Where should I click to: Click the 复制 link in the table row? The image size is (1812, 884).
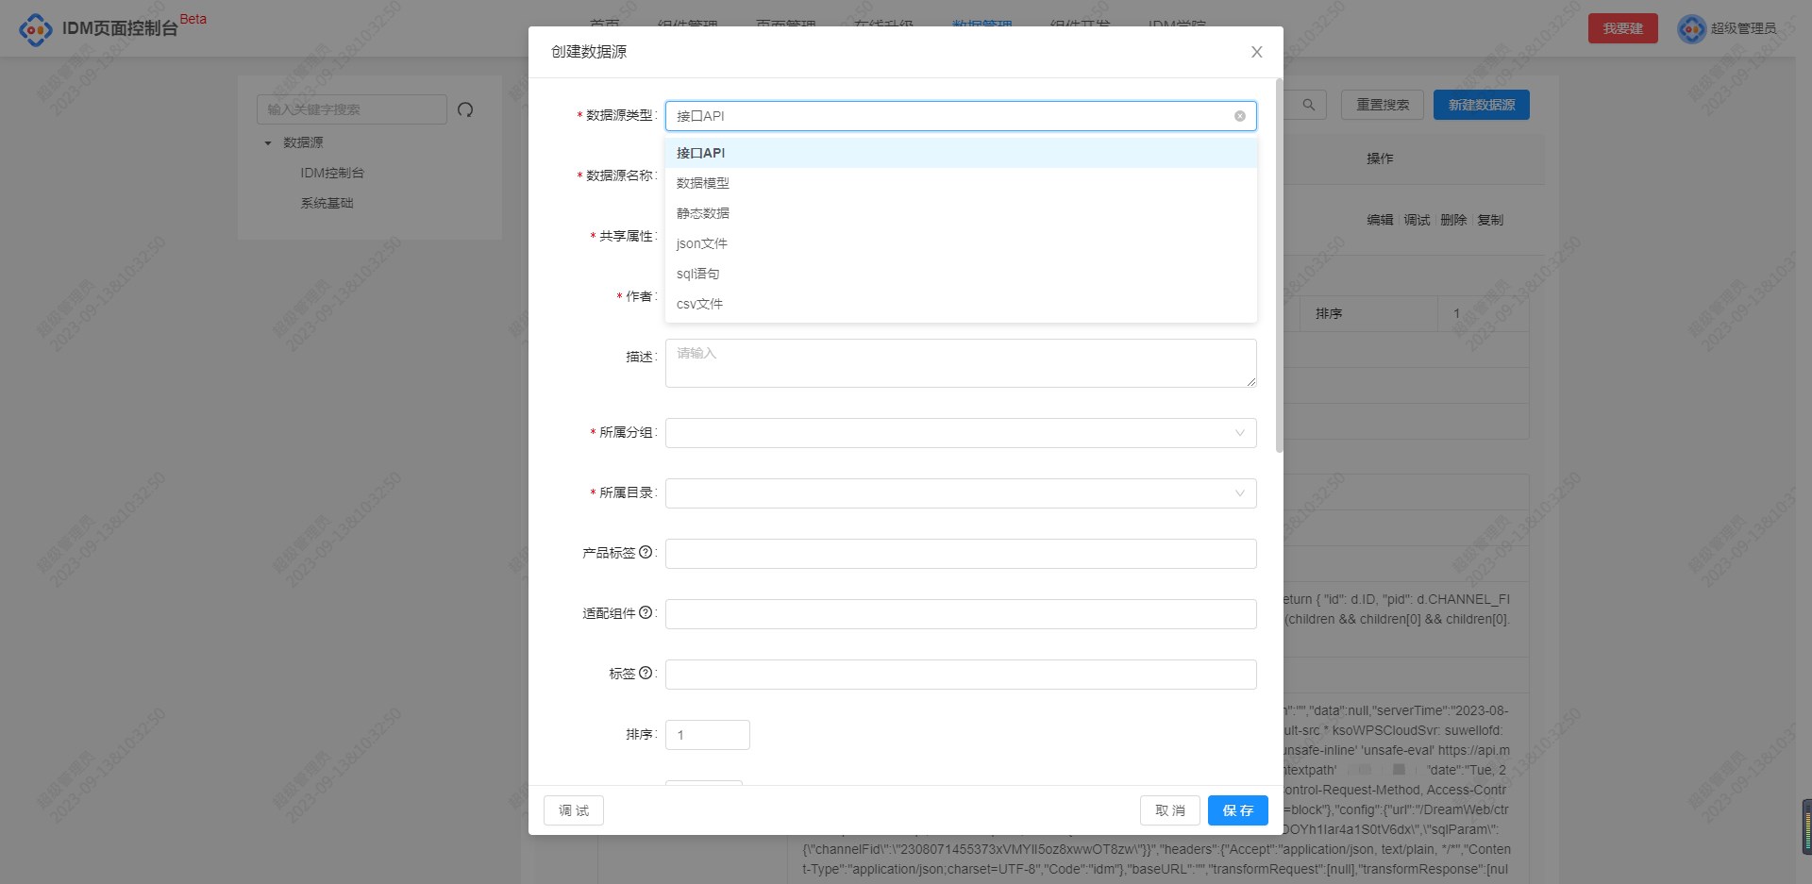(1490, 220)
